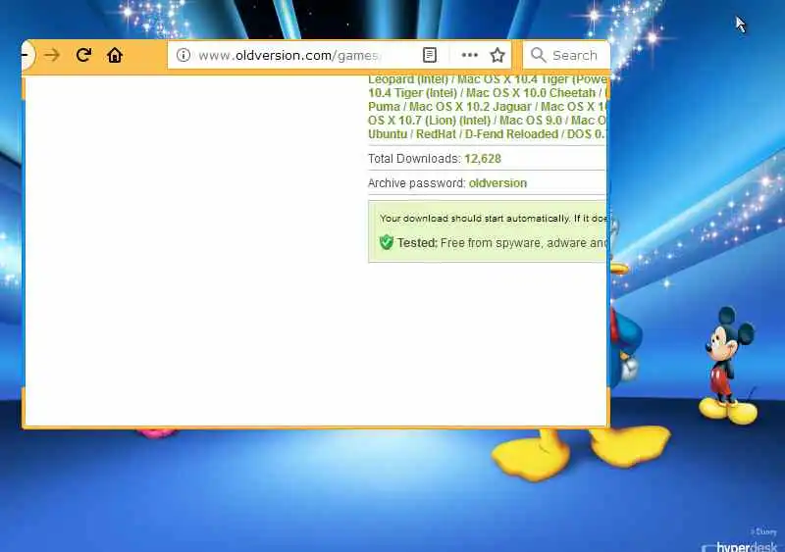Click the green Tested shield icon
785x552 pixels.
click(x=386, y=242)
